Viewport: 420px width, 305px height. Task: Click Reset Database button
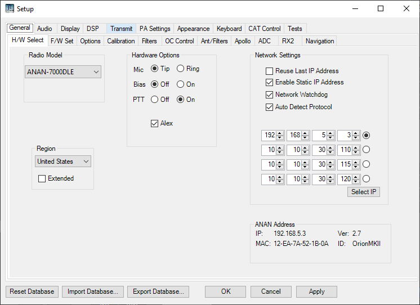coord(32,291)
